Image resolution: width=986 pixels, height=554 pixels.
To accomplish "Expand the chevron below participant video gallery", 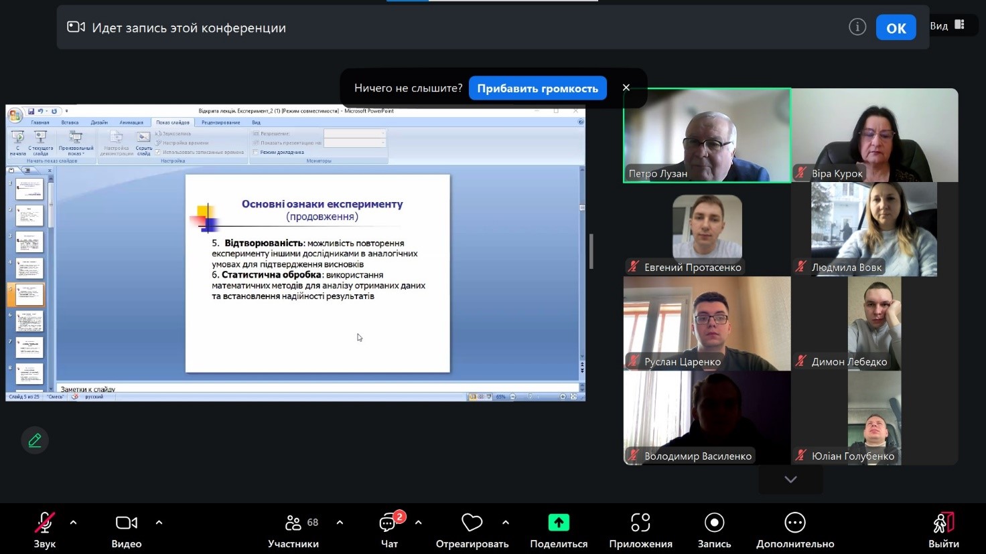I will pyautogui.click(x=790, y=480).
